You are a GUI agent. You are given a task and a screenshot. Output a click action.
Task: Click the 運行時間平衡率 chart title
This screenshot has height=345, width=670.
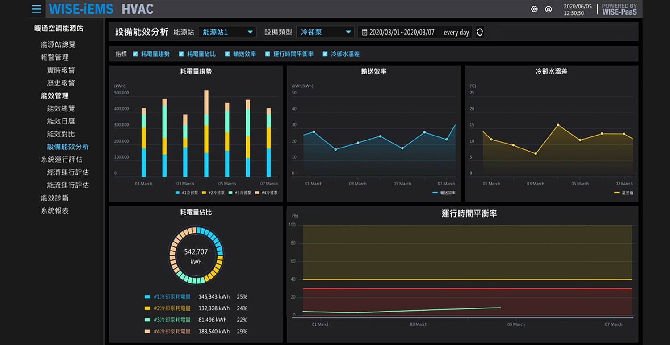(469, 214)
